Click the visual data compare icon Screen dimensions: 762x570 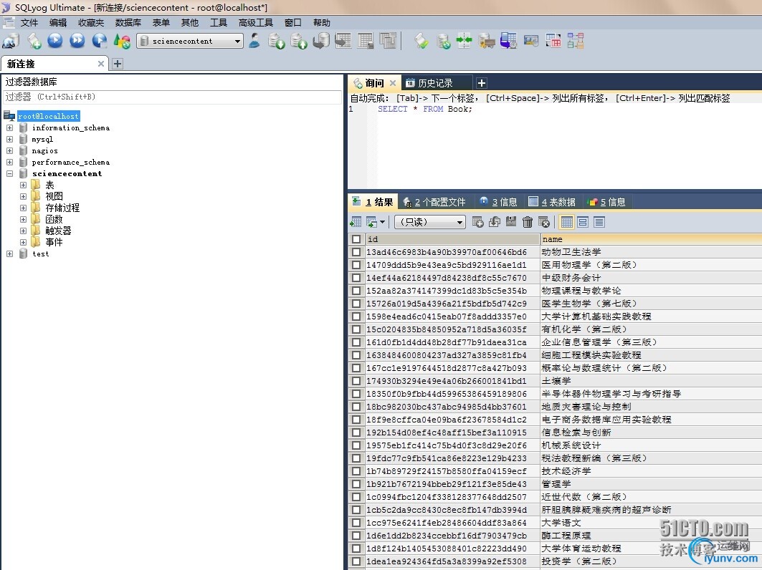(530, 41)
